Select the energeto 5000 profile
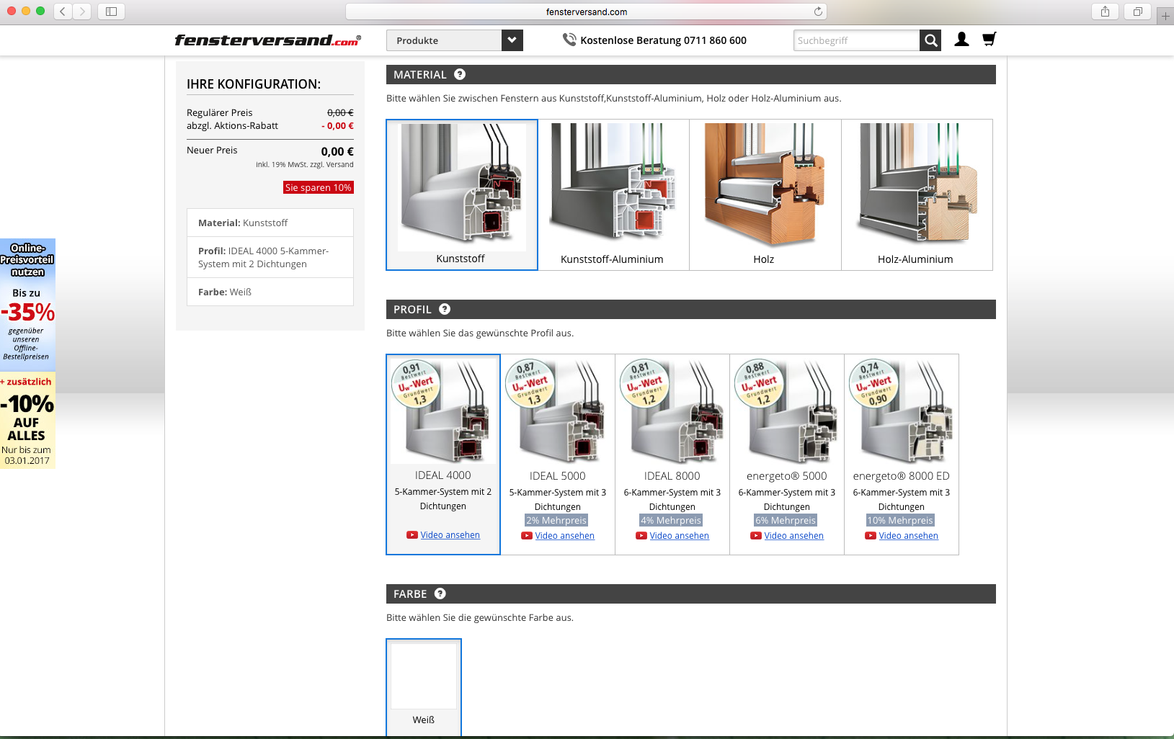The width and height of the screenshot is (1174, 739). click(x=787, y=454)
